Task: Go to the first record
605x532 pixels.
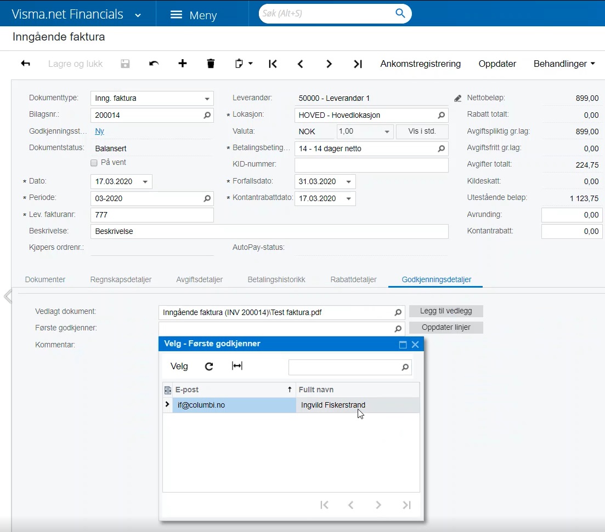Action: [273, 64]
